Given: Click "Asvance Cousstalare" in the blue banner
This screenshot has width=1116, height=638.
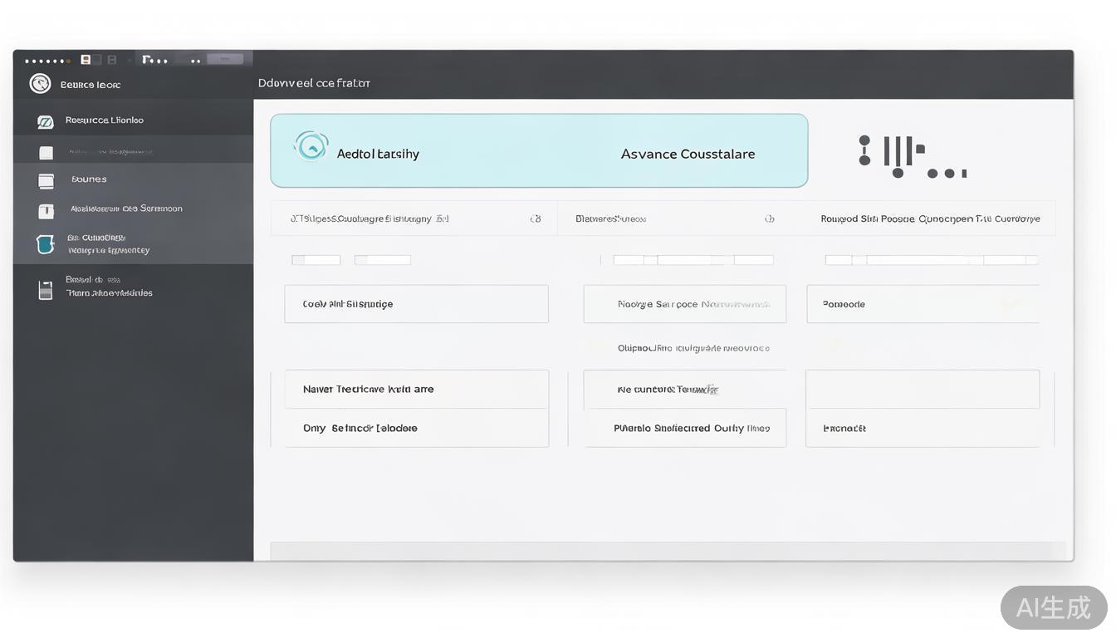Looking at the screenshot, I should [688, 154].
